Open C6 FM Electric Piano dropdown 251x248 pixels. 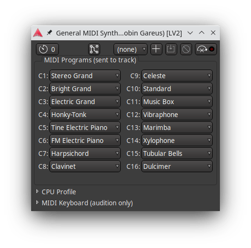pos(85,141)
